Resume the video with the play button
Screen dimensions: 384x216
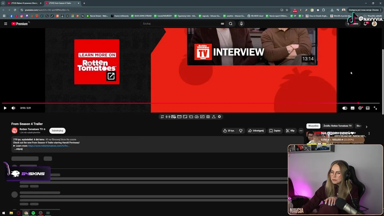click(x=5, y=108)
